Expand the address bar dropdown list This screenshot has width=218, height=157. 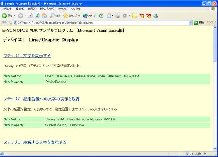click(x=190, y=23)
